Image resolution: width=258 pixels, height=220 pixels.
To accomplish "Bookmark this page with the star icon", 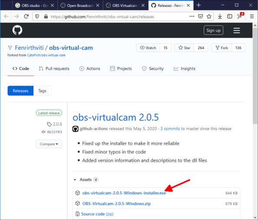I will click(209, 16).
